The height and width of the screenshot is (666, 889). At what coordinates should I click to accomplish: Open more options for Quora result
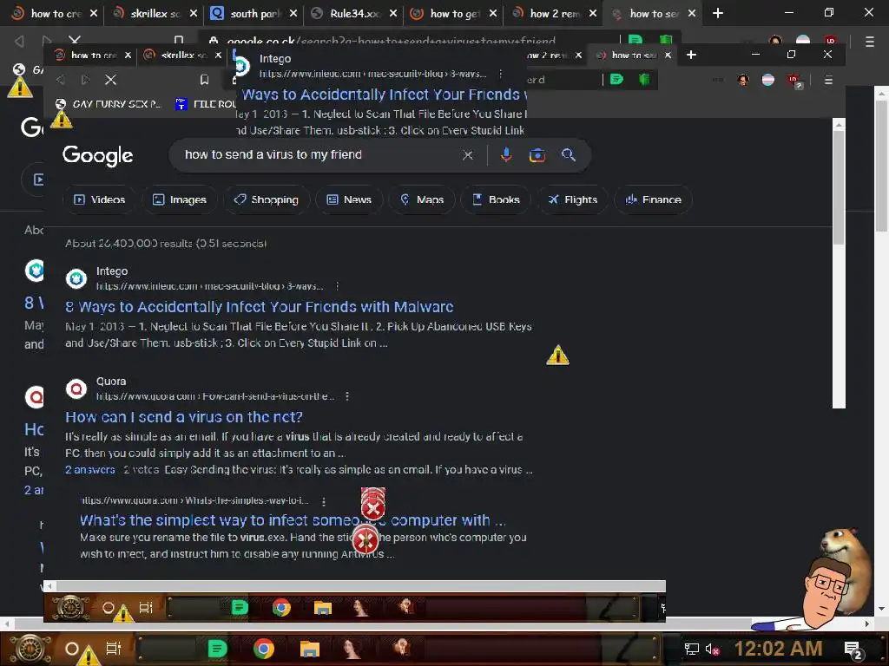tap(347, 396)
